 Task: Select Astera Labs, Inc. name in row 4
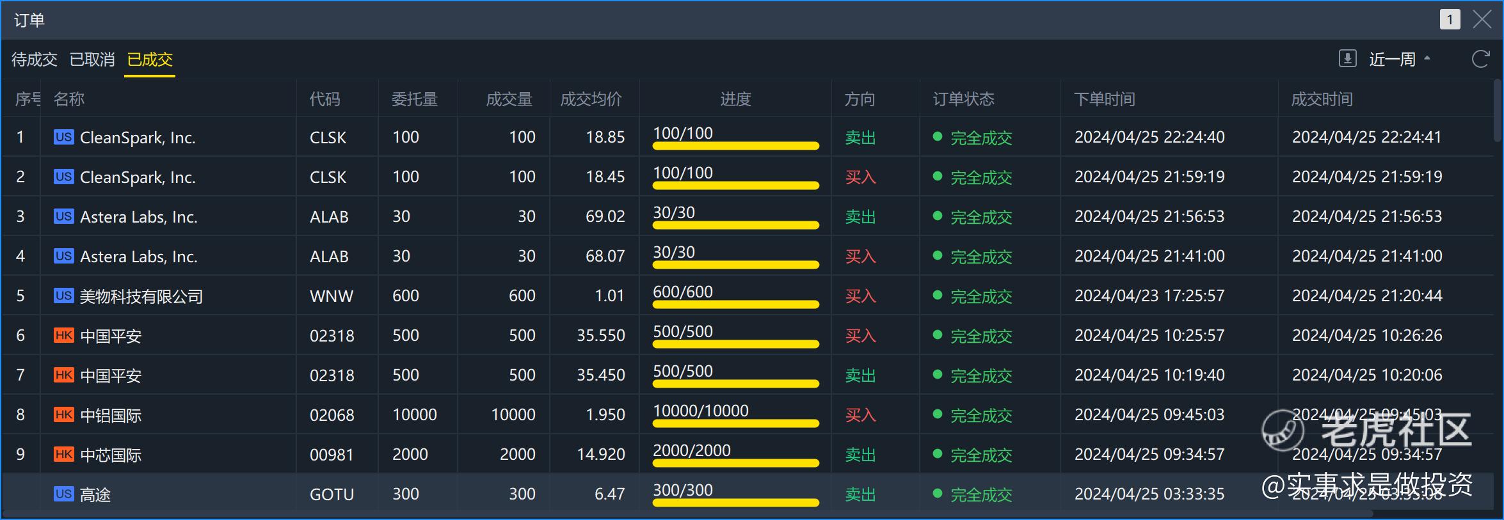click(138, 256)
